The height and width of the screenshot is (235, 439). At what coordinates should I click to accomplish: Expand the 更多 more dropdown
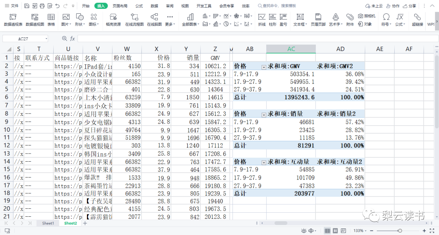coord(170,20)
